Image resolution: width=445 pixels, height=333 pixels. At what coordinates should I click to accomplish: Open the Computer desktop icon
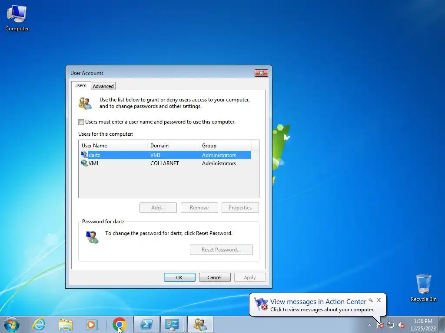[x=17, y=18]
